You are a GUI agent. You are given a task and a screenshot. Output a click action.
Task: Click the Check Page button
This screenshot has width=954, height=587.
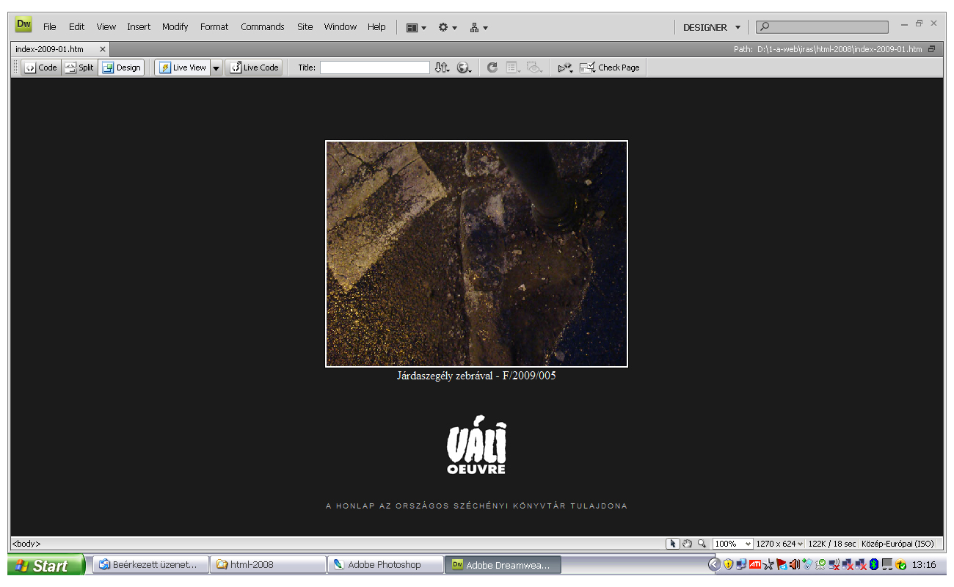click(610, 68)
